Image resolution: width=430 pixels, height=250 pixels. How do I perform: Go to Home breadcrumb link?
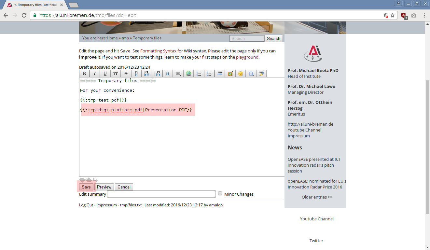tap(112, 38)
